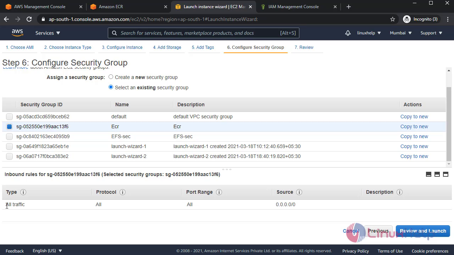Click Copy to new for launch-wizard-1
This screenshot has height=255, width=454.
[x=414, y=146]
